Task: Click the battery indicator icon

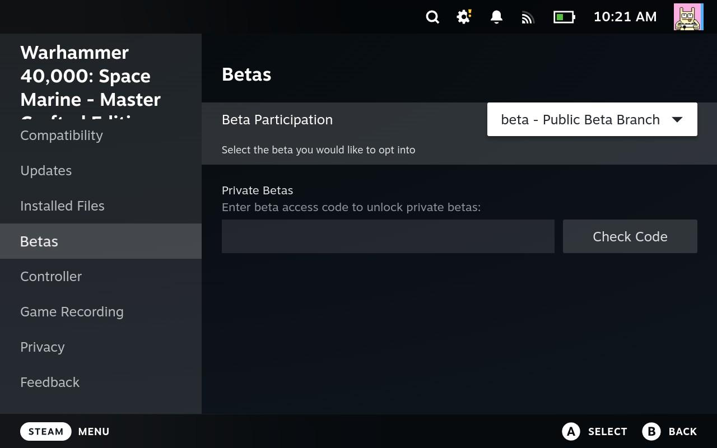Action: 564,17
